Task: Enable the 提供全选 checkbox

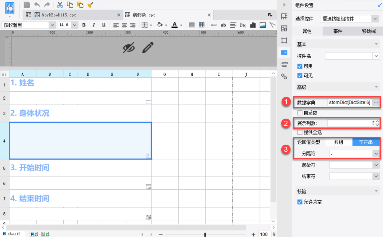Action: pyautogui.click(x=300, y=132)
